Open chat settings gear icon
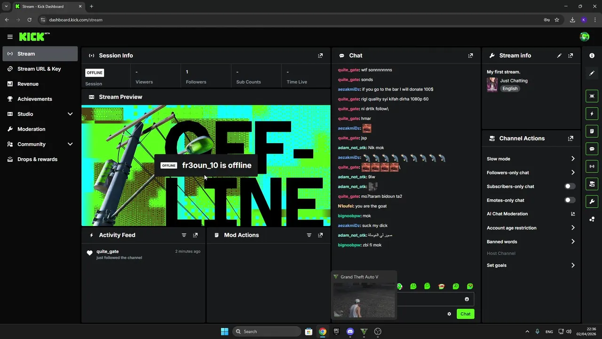The width and height of the screenshot is (602, 339). pos(449,314)
